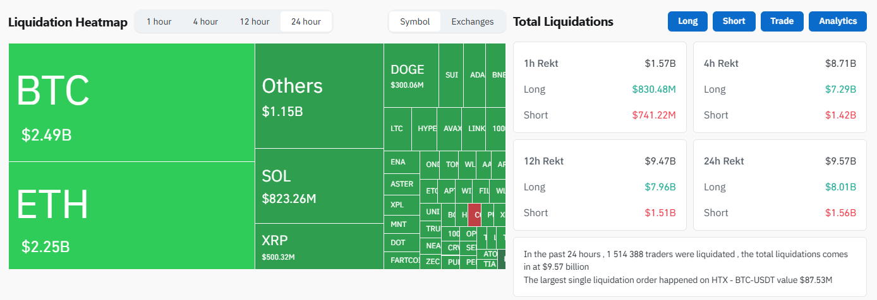Select the SOL heatmap tile

point(319,186)
